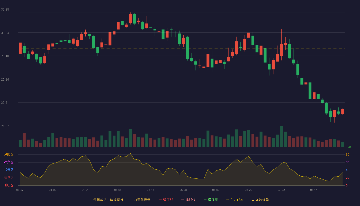Click the 04-21 date label
The height and width of the screenshot is (206, 360).
click(x=85, y=190)
